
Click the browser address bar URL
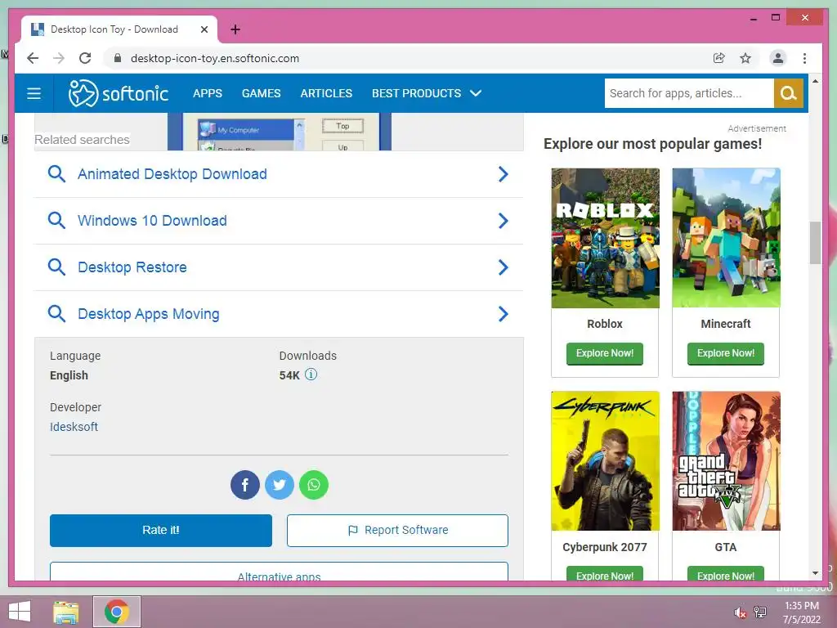click(215, 58)
